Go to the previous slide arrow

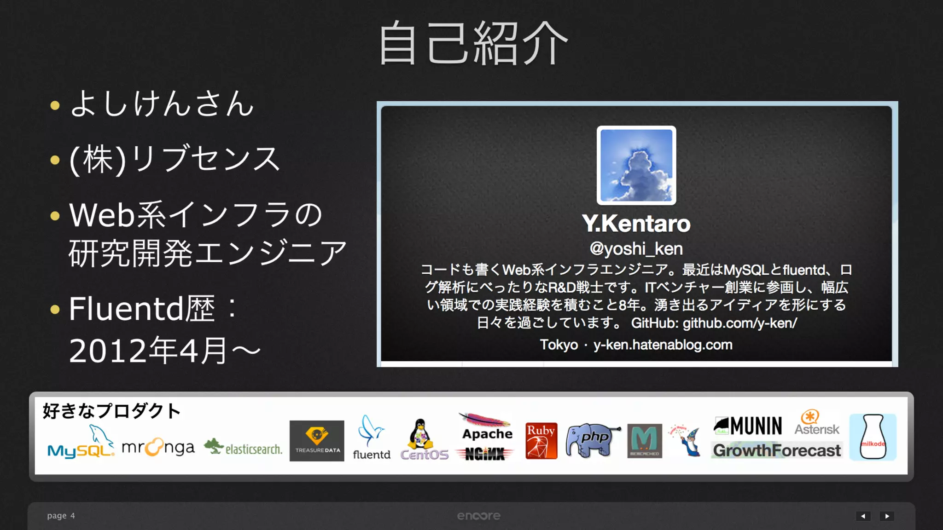tap(863, 516)
